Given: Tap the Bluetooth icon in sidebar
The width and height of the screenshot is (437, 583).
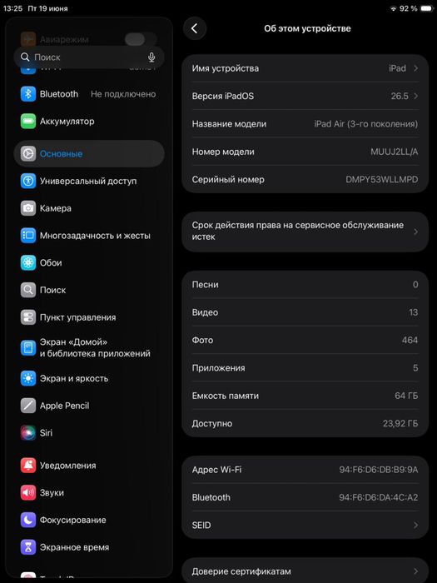Looking at the screenshot, I should pos(27,94).
